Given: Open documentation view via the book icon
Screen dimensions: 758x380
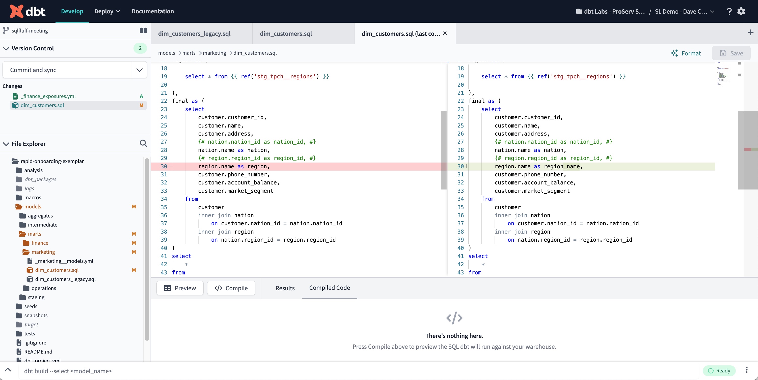Looking at the screenshot, I should click(143, 30).
